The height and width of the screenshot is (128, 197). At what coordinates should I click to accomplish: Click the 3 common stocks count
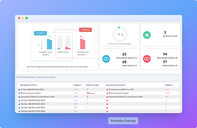165,32
